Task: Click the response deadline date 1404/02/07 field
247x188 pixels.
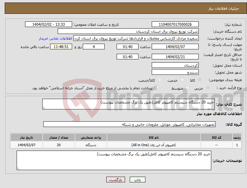Action: (175, 47)
